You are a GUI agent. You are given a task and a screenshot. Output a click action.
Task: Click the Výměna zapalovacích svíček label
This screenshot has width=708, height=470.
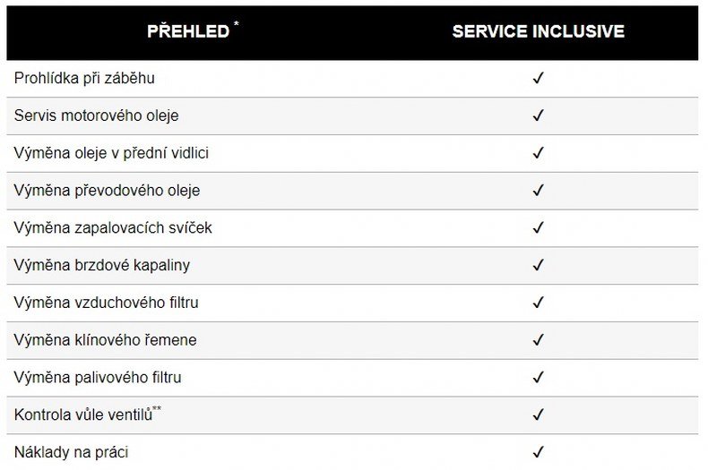click(113, 228)
